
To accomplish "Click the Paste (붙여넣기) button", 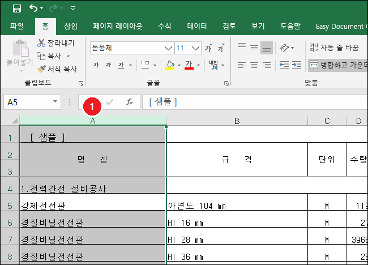I will (18, 55).
